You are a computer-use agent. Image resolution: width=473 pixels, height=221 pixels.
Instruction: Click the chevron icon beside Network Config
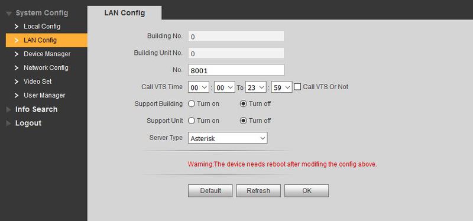click(17, 68)
